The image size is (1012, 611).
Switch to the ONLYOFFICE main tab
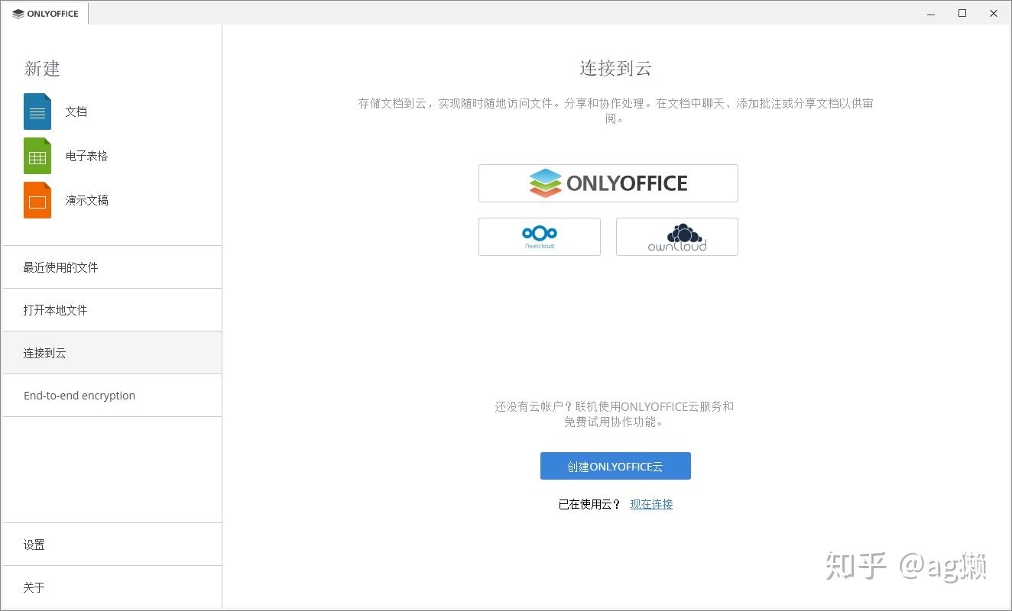pos(46,14)
